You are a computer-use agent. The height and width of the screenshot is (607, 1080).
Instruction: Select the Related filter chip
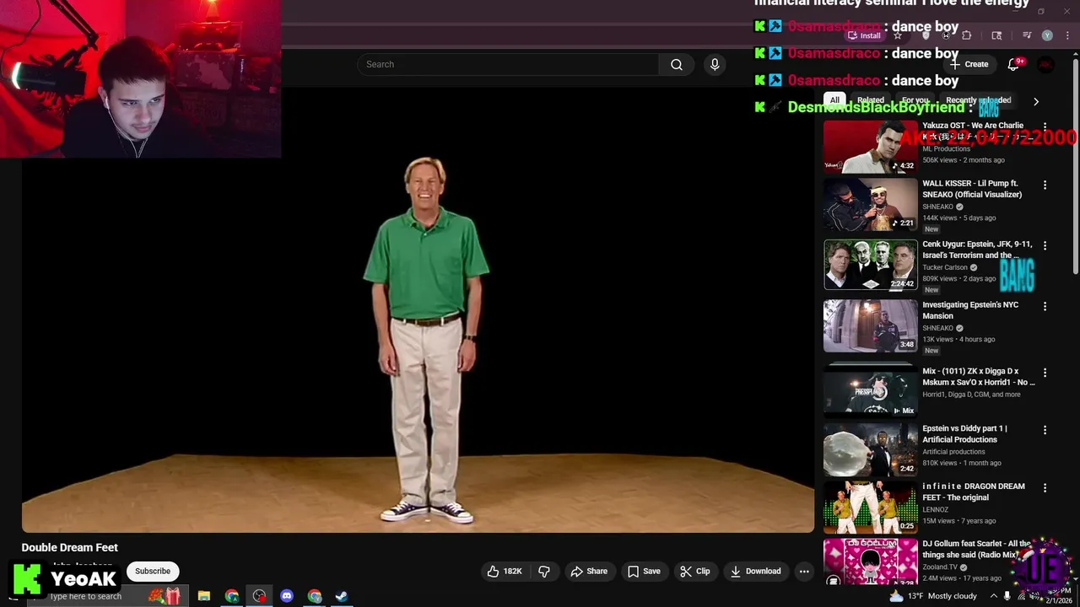(871, 100)
